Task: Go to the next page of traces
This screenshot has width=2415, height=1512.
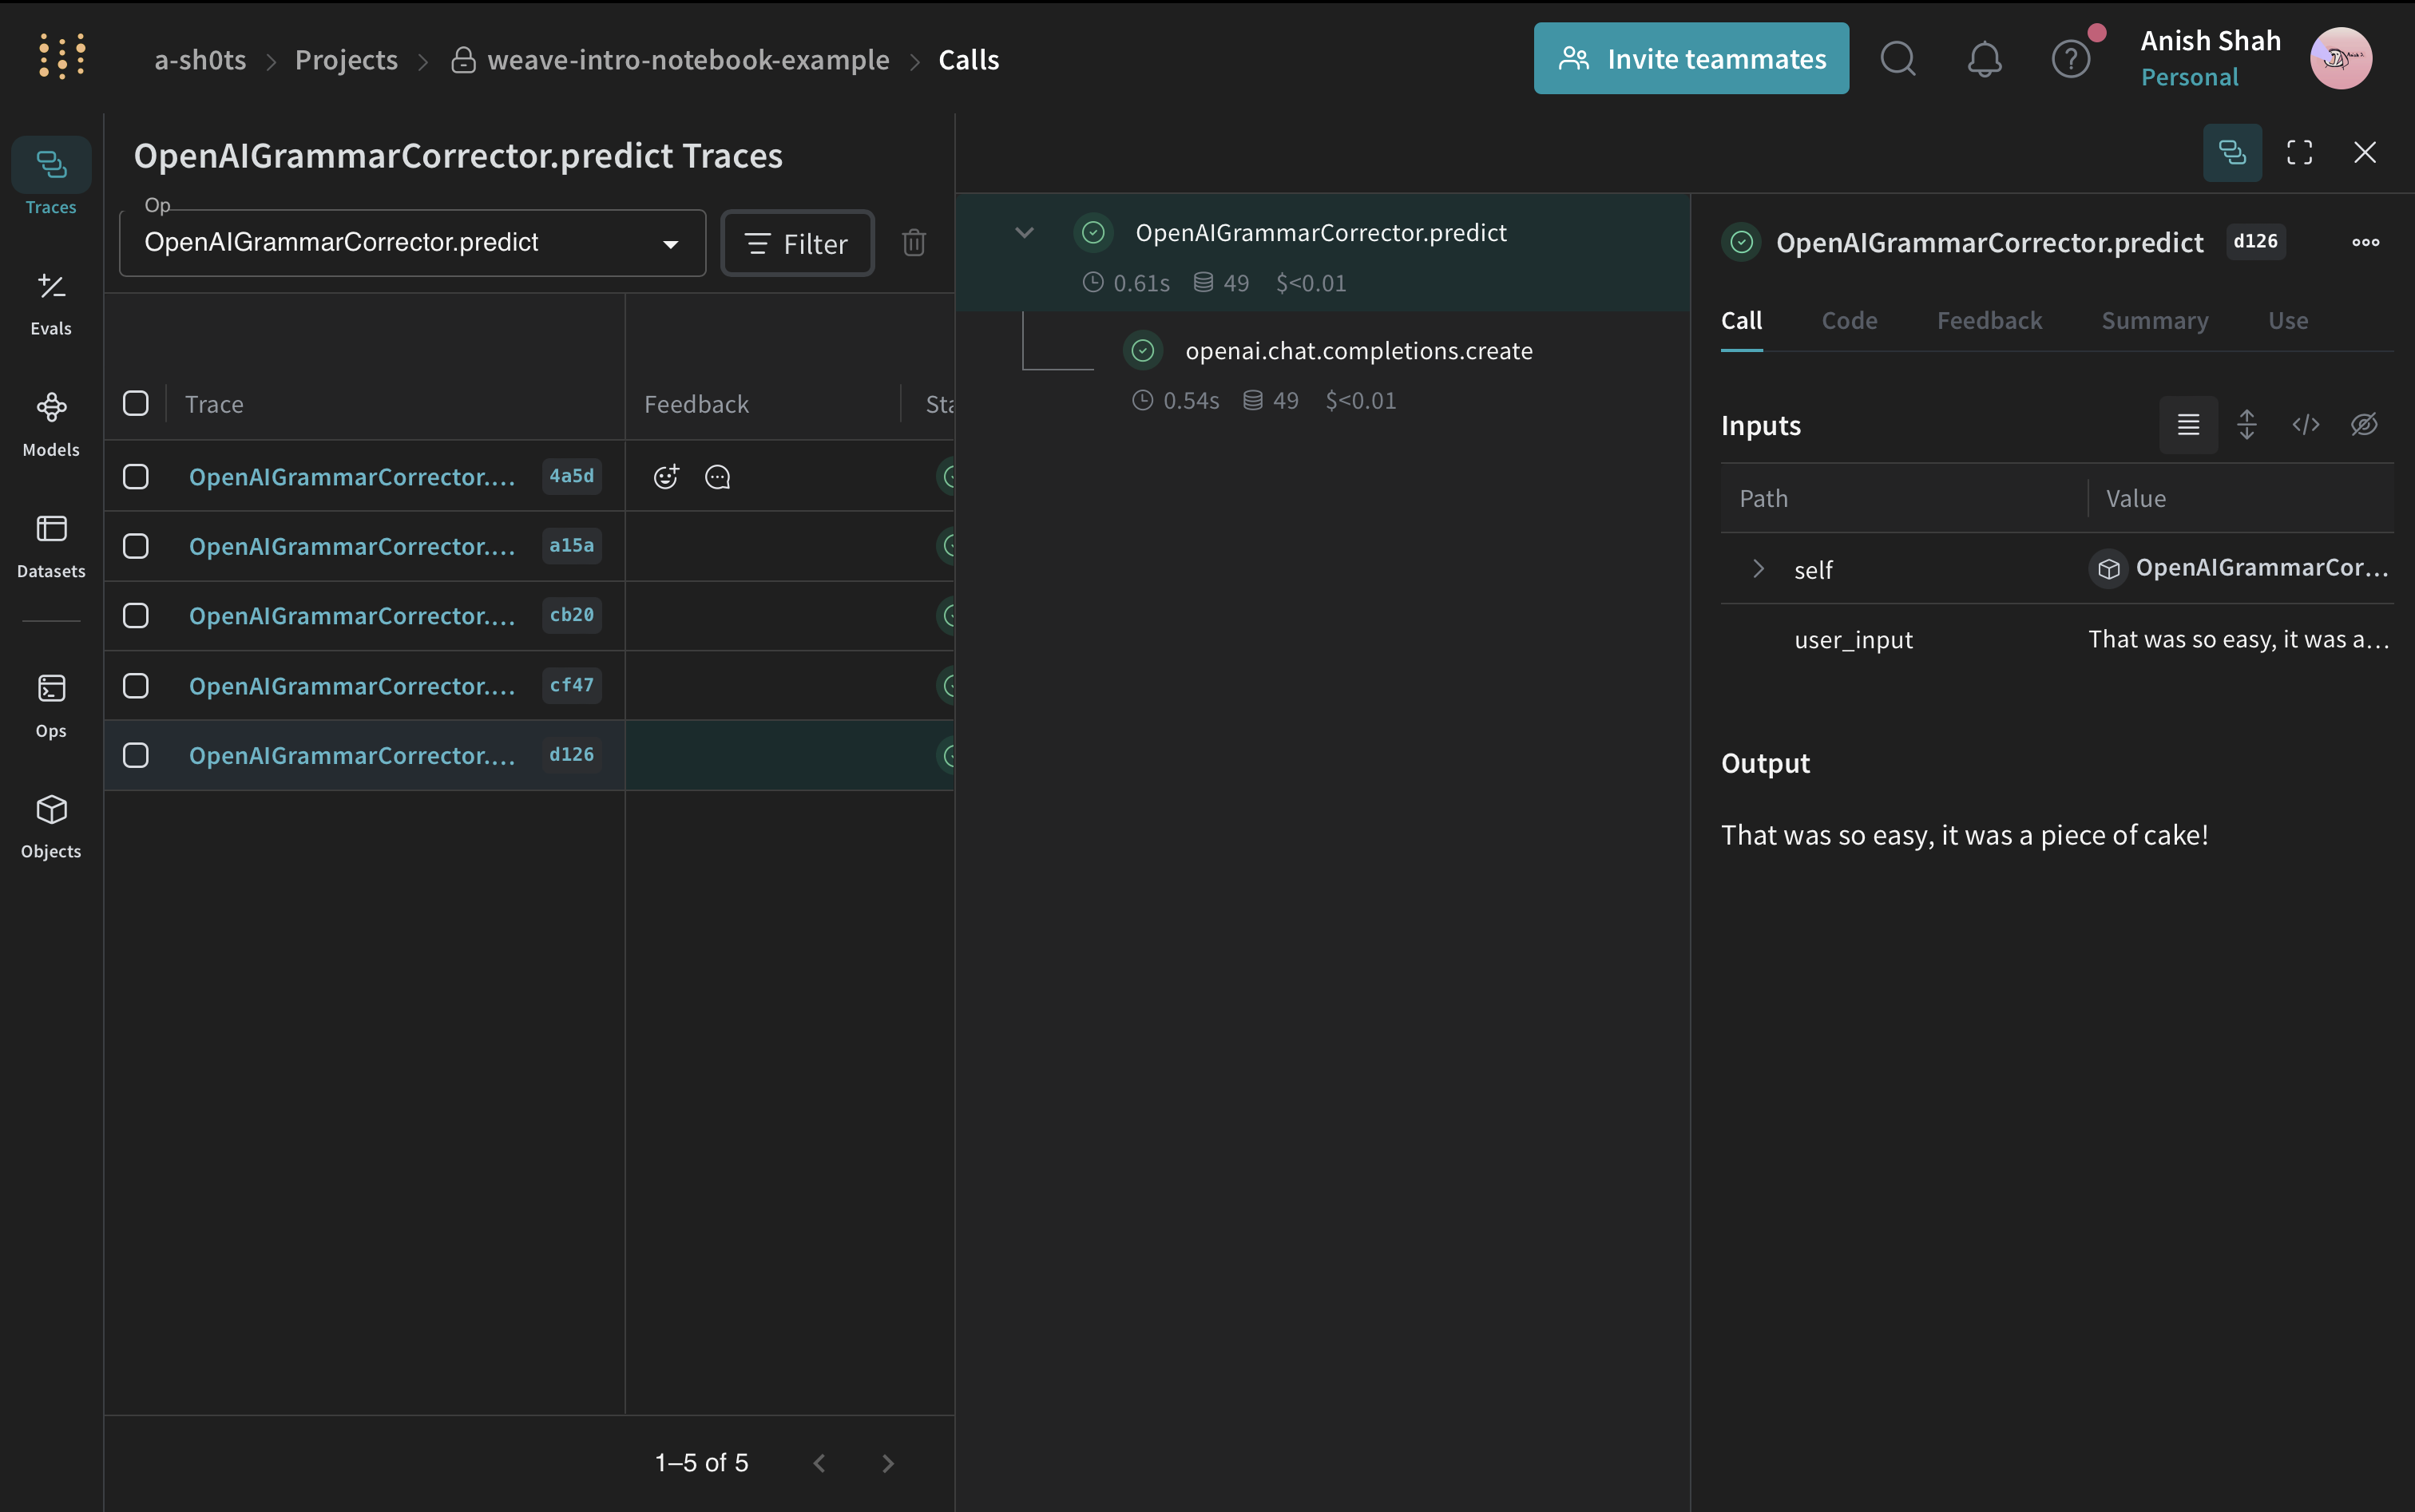Action: pyautogui.click(x=887, y=1463)
